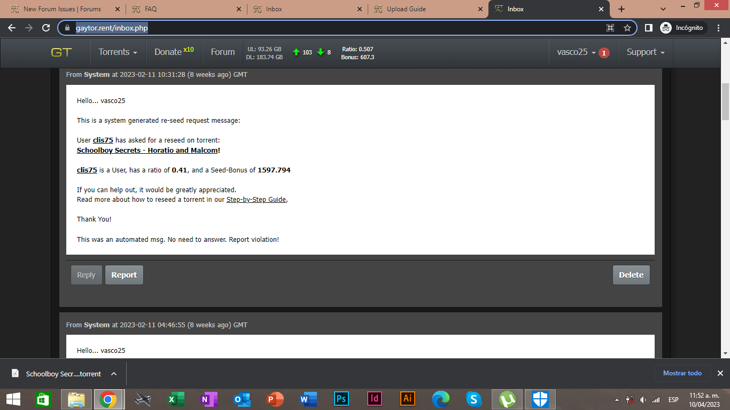Open InDesign from the taskbar

(375, 399)
